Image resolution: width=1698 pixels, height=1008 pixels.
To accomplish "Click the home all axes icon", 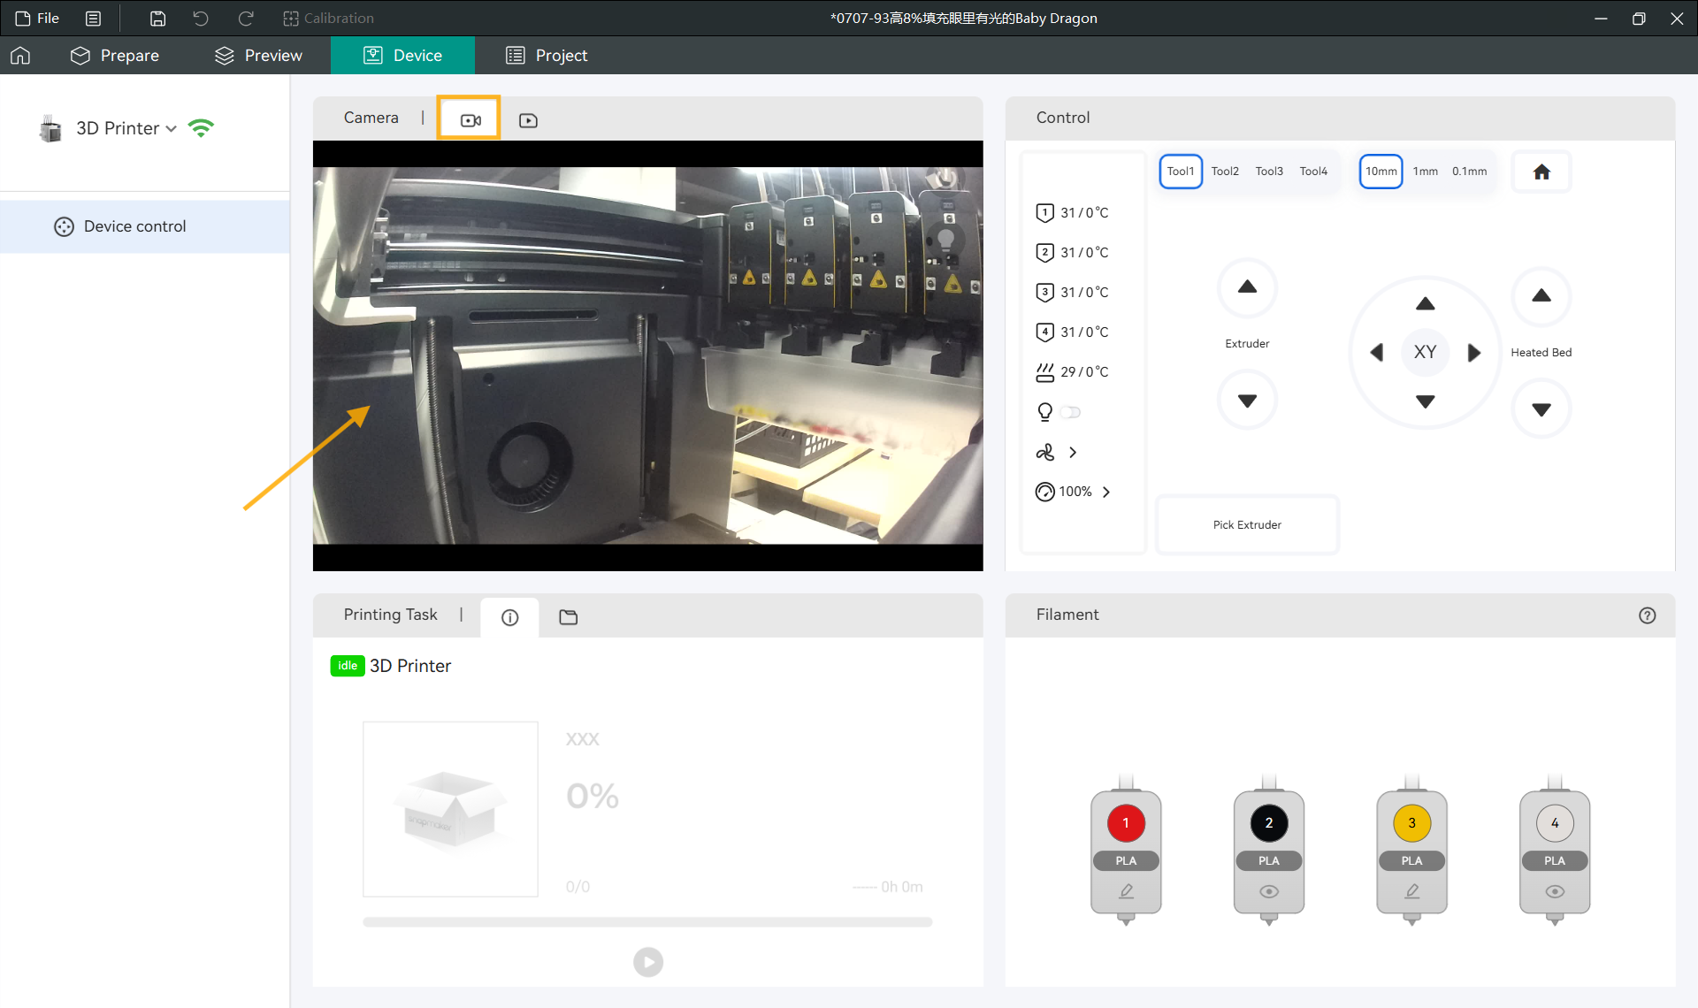I will pyautogui.click(x=1541, y=172).
